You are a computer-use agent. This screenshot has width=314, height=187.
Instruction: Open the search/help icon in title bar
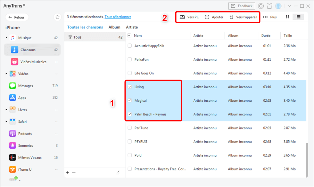pyautogui.click(x=261, y=6)
